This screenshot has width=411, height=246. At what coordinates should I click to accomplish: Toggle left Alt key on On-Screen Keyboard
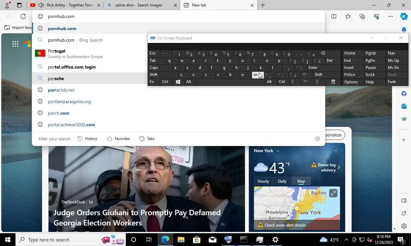pos(190,82)
